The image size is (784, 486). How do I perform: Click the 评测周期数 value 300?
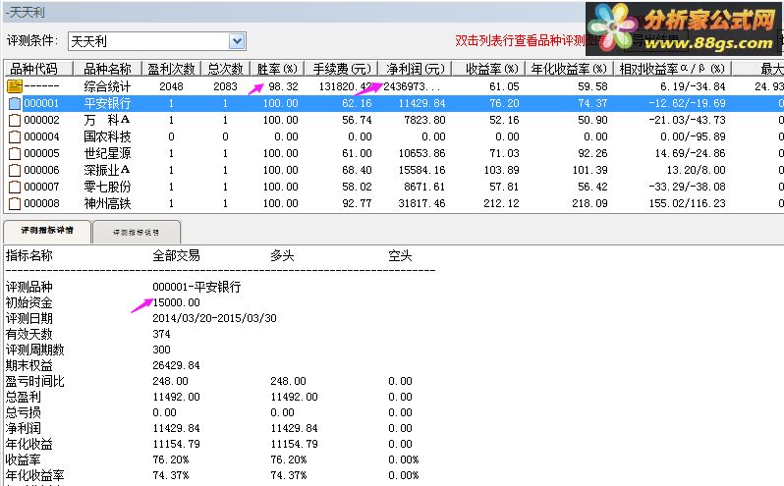tap(161, 350)
